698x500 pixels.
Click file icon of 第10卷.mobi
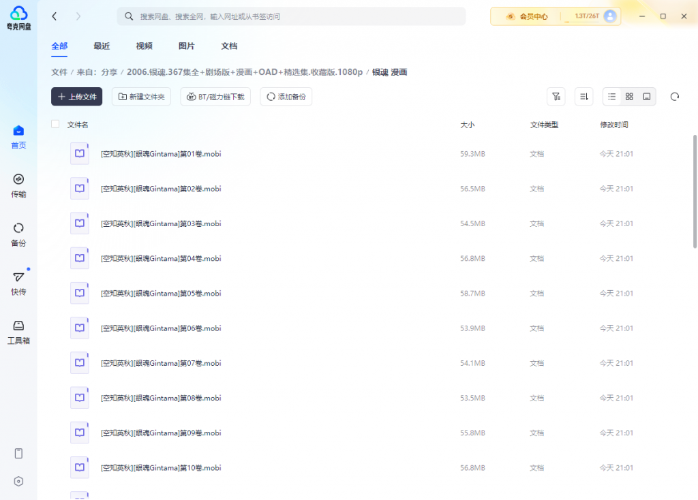click(x=80, y=467)
